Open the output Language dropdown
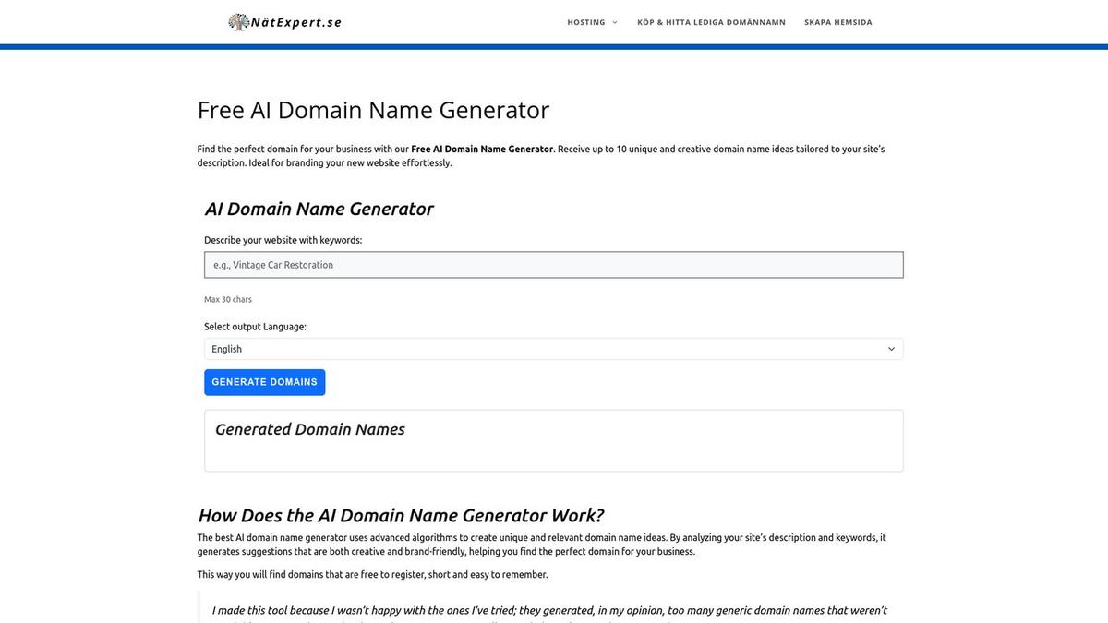The image size is (1108, 623). pyautogui.click(x=554, y=349)
